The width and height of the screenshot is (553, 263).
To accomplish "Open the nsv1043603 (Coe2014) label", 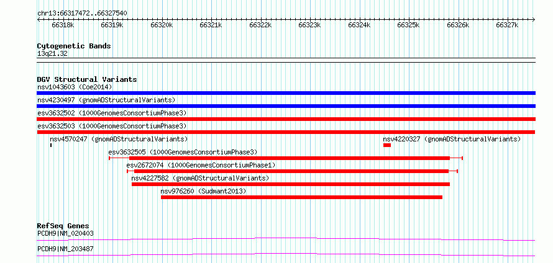I will [x=75, y=87].
